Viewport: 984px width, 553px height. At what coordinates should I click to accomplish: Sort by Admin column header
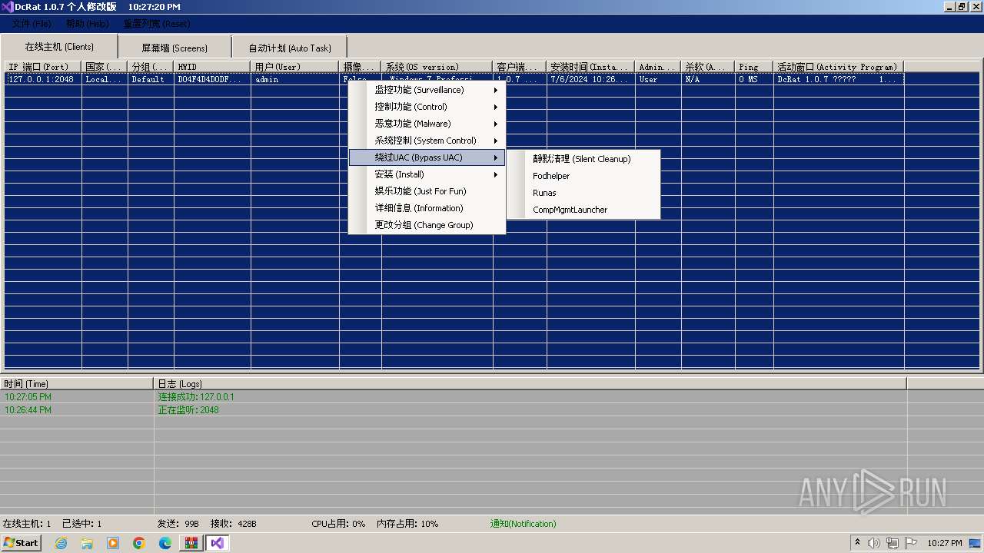click(x=658, y=67)
